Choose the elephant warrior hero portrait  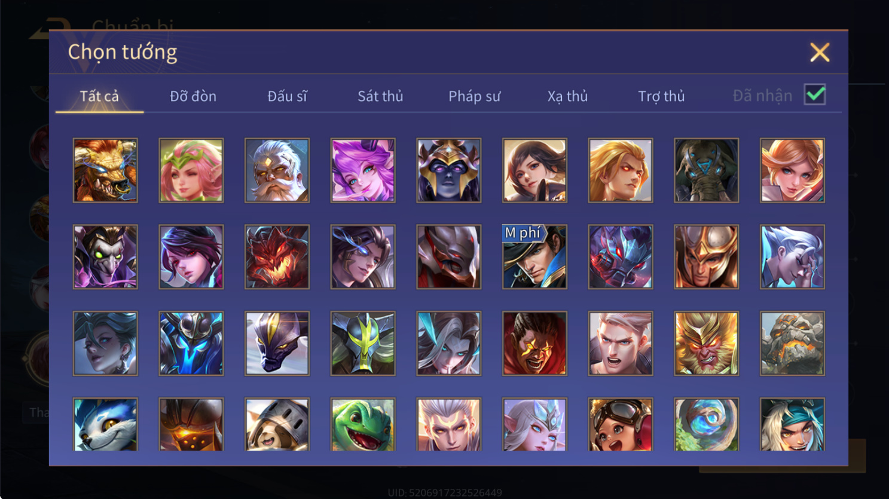[x=706, y=170]
